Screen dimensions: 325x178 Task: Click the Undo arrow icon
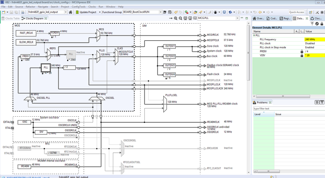pyautogui.click(x=176, y=12)
